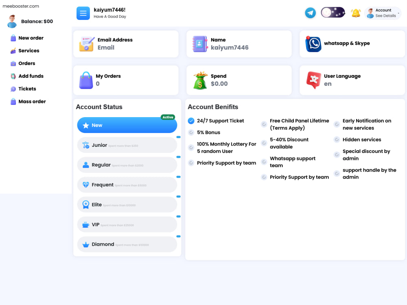This screenshot has width=407, height=305.
Task: Open the notification bell
Action: [x=356, y=13]
